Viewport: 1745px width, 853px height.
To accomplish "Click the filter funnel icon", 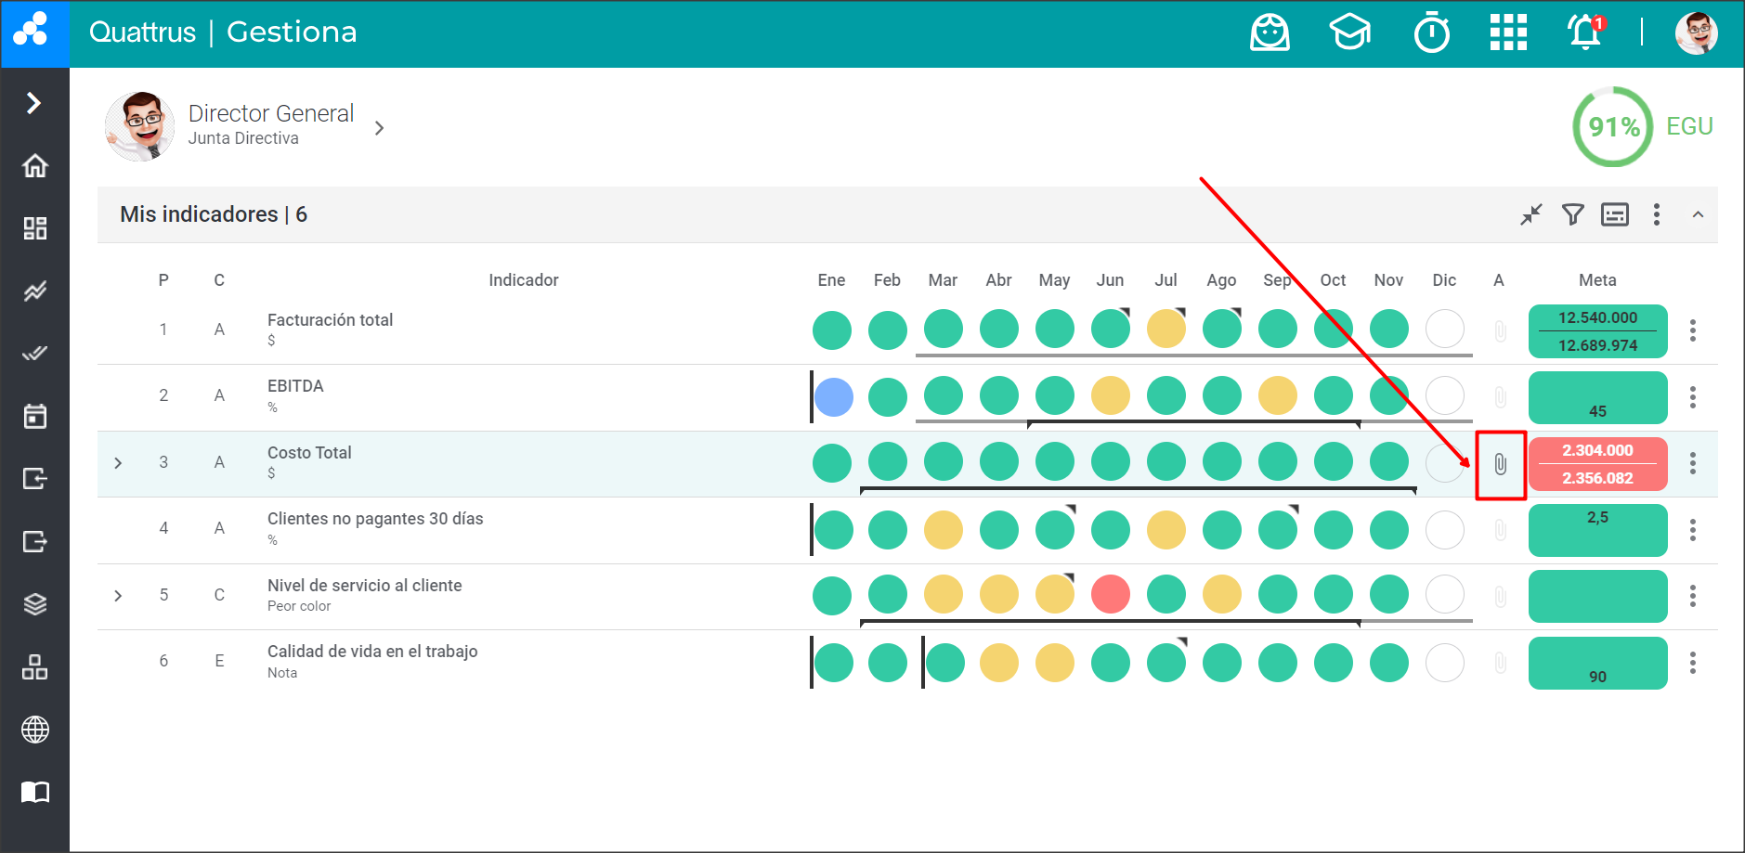I will point(1572,215).
